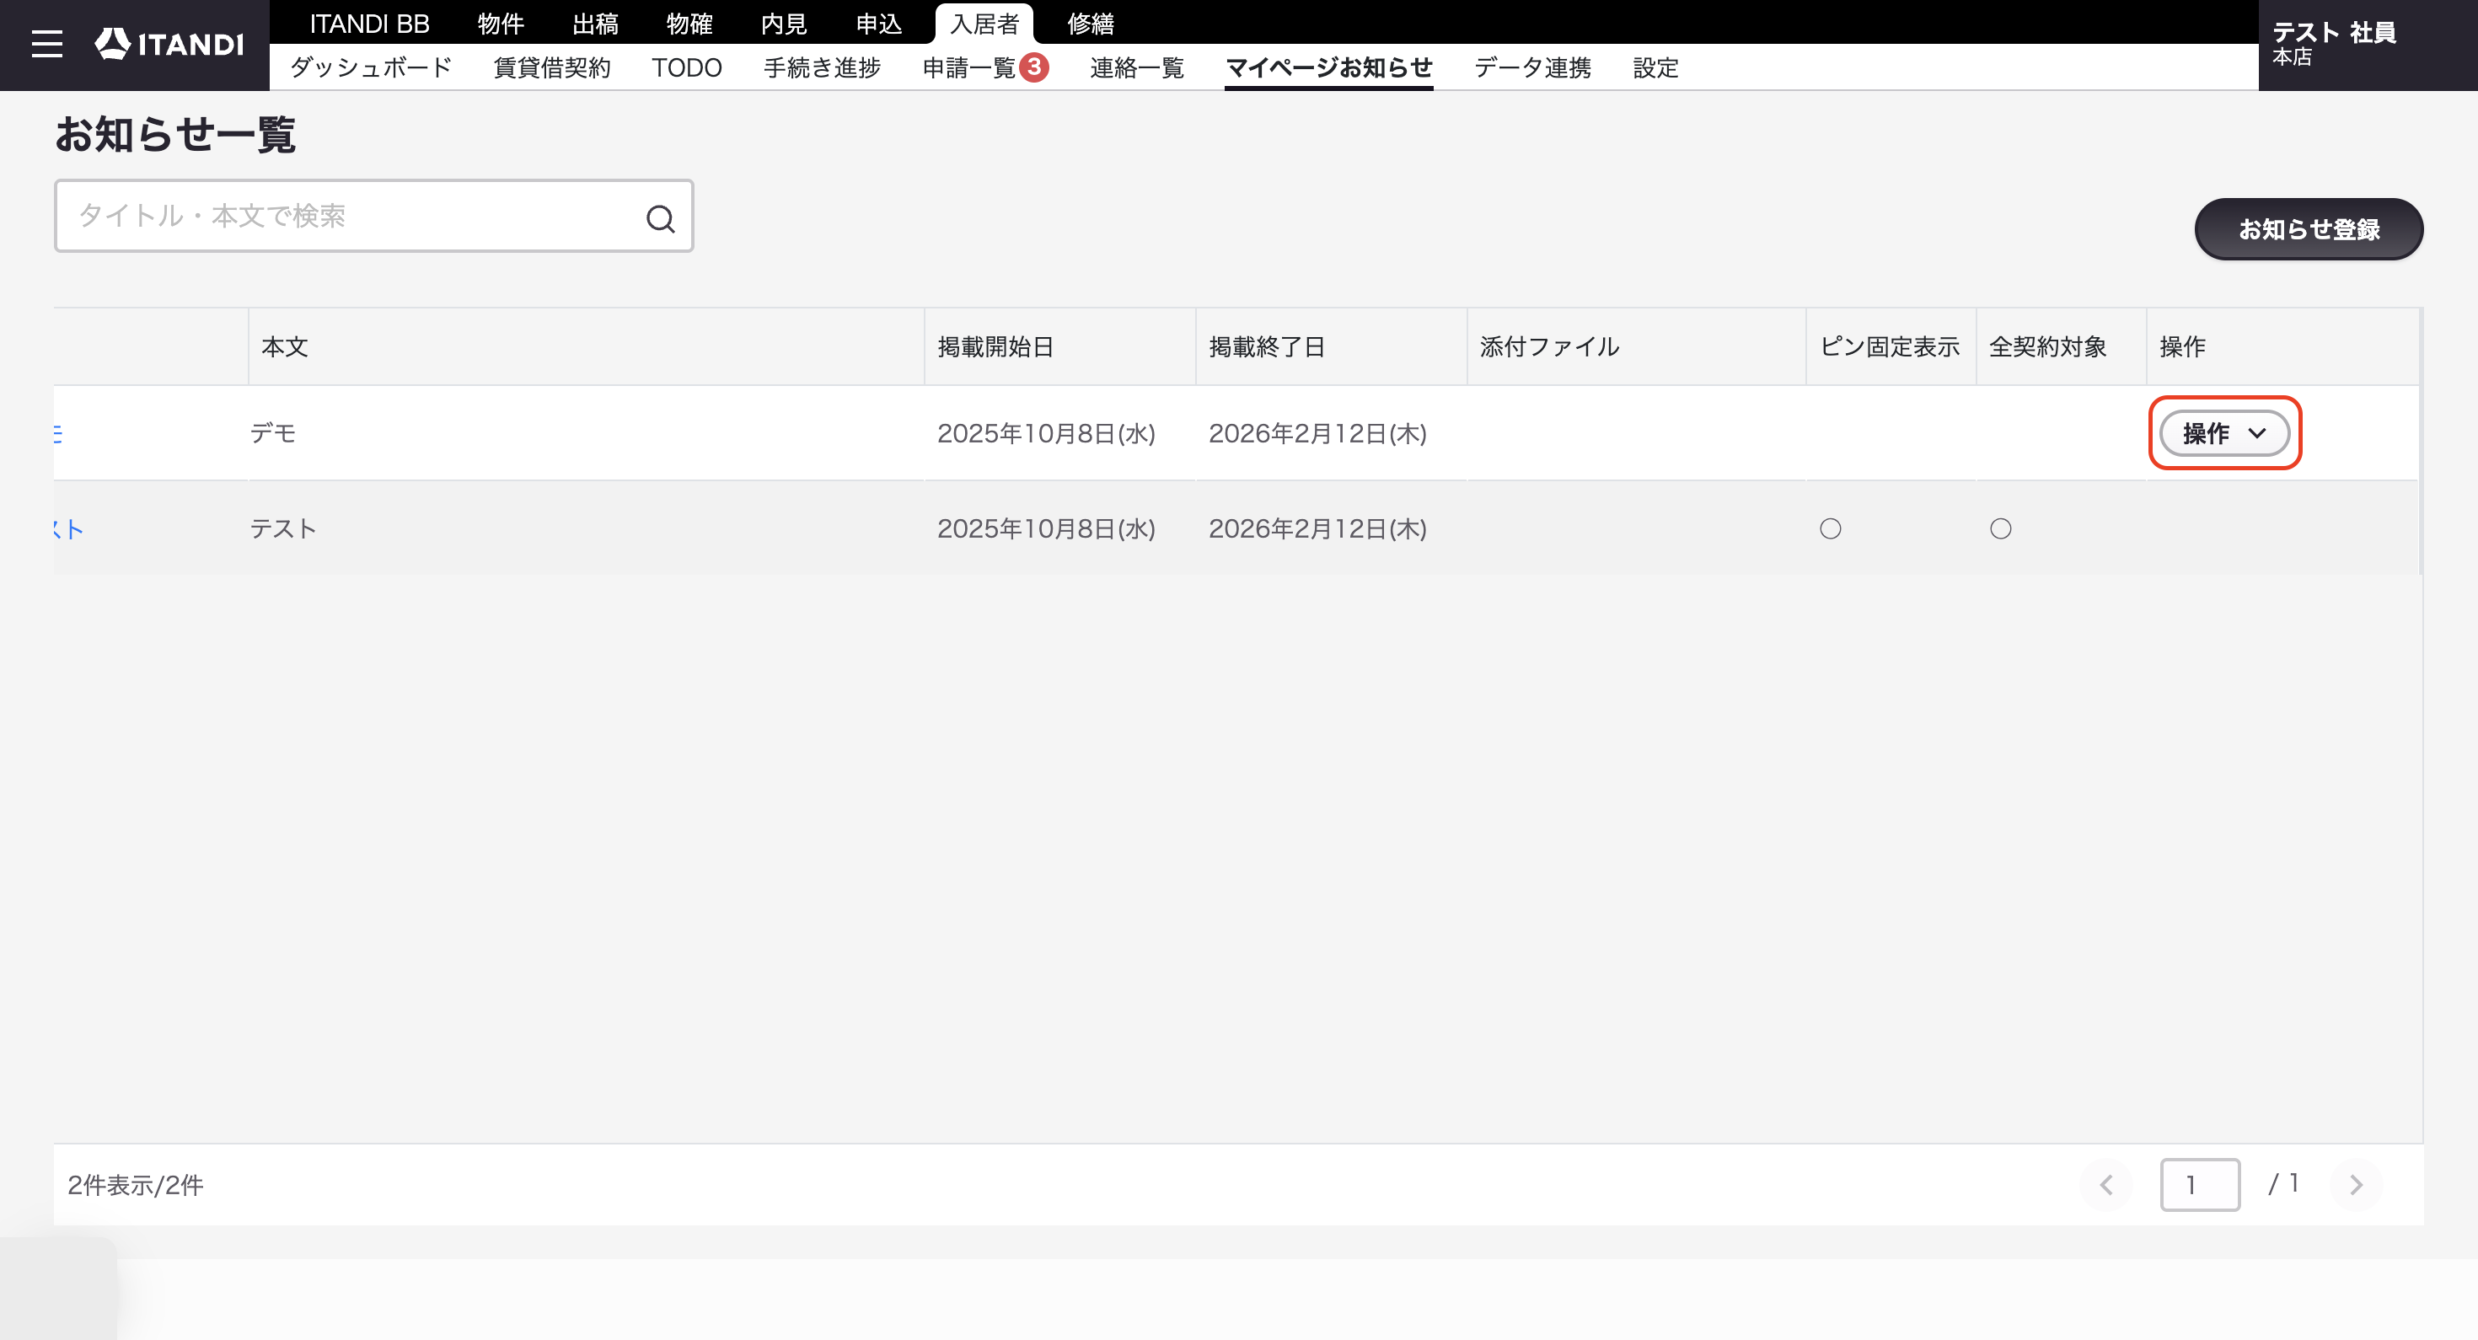The width and height of the screenshot is (2478, 1340).
Task: Click the デモ body text cell
Action: click(273, 433)
